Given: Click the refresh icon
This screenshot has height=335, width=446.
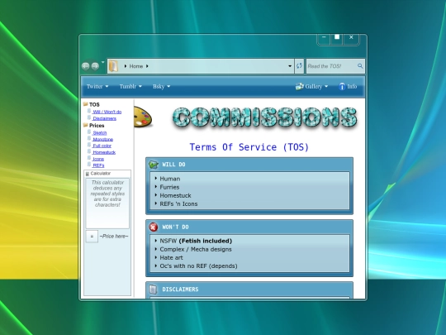Looking at the screenshot, I should click(x=299, y=66).
